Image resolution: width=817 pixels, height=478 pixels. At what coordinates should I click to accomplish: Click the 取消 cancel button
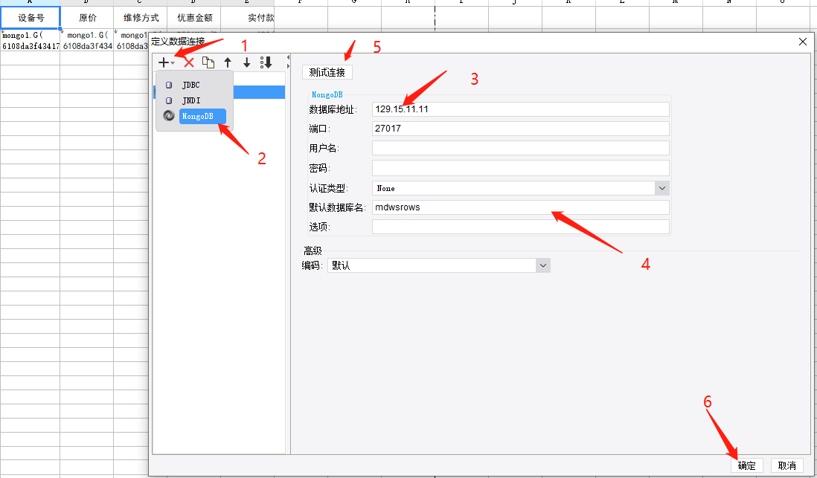pyautogui.click(x=786, y=465)
